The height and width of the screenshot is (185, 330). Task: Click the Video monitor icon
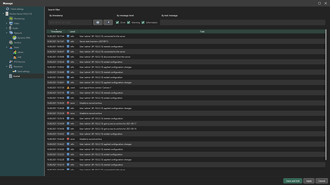click(11, 24)
